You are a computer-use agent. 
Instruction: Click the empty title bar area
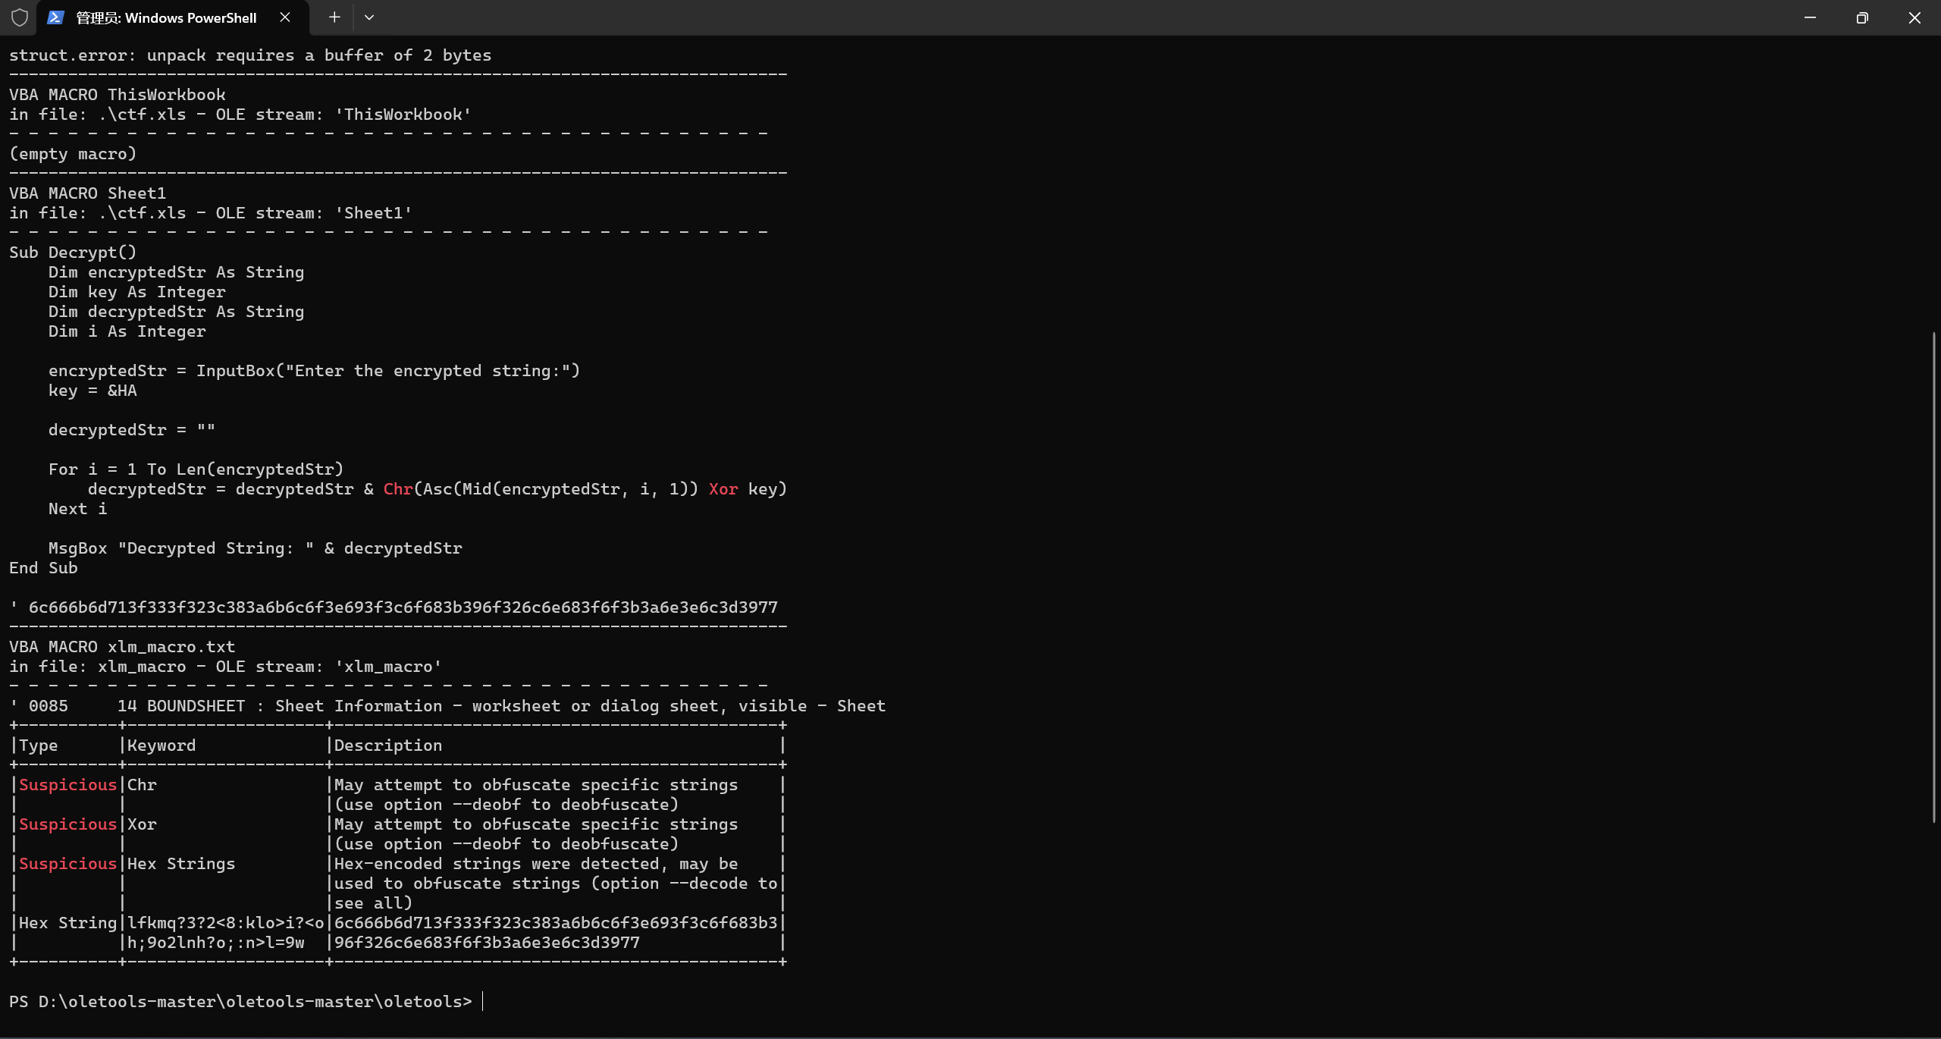click(1061, 17)
